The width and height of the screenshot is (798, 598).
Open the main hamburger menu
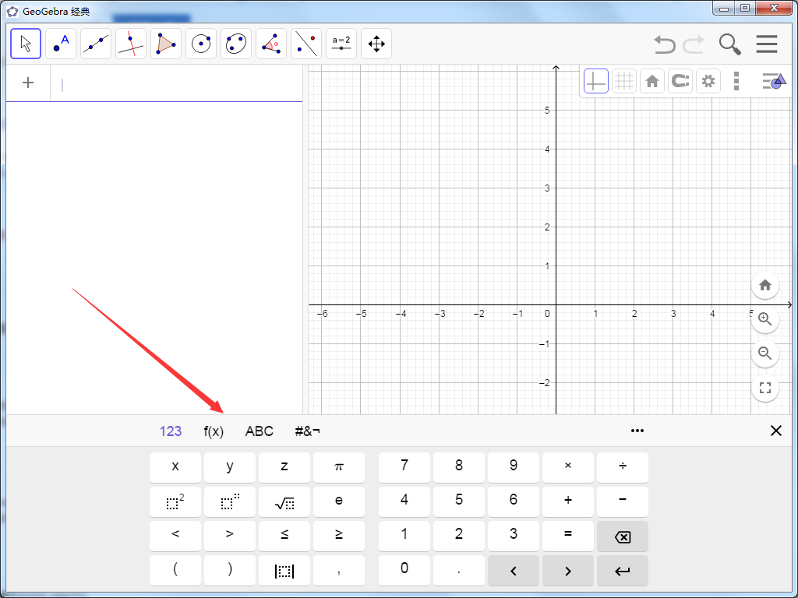click(767, 44)
